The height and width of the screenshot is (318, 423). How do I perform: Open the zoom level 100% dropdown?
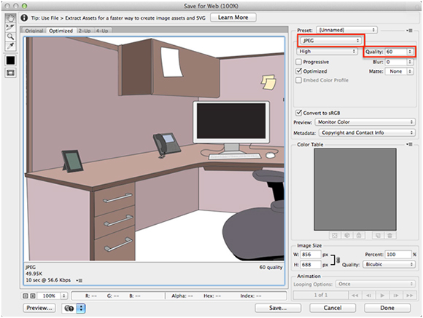[63, 295]
